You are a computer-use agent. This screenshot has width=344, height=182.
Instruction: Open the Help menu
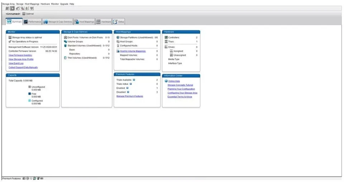tap(72, 4)
